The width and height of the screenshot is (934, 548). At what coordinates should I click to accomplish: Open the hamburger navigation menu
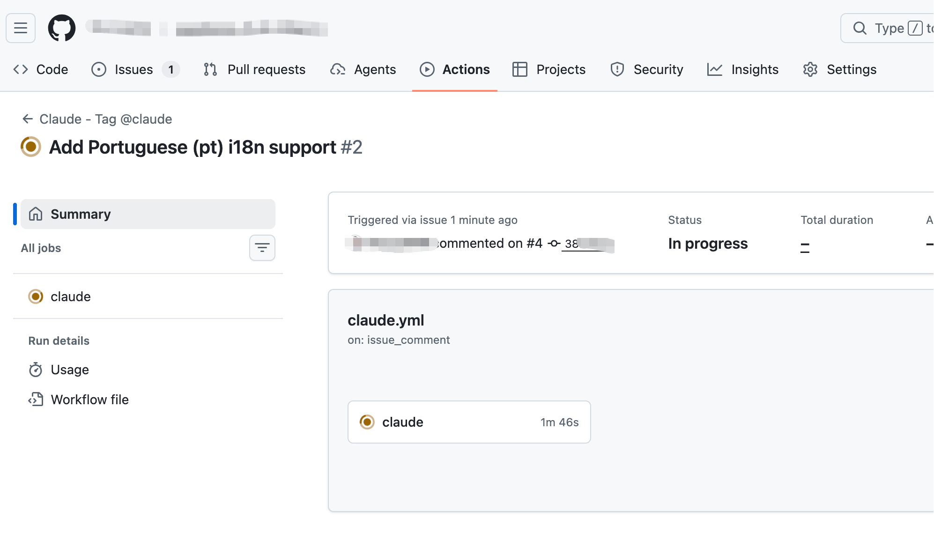(21, 28)
